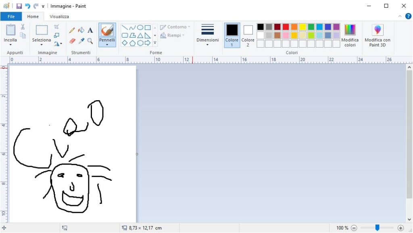Screen dimensions: 413x233
Task: Open the Quick Access Toolbar customize arrow
Action: [x=43, y=6]
